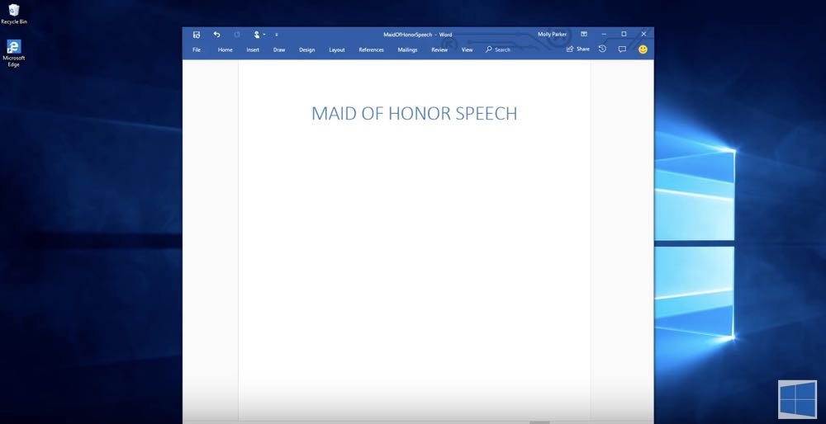Image resolution: width=826 pixels, height=424 pixels.
Task: Open the View tab
Action: (x=468, y=50)
